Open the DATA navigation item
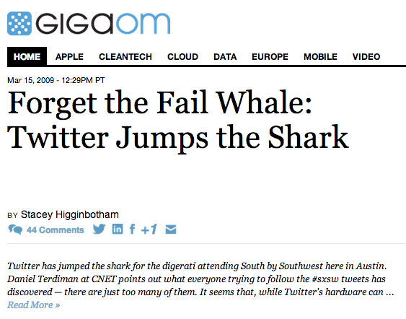 click(x=225, y=56)
